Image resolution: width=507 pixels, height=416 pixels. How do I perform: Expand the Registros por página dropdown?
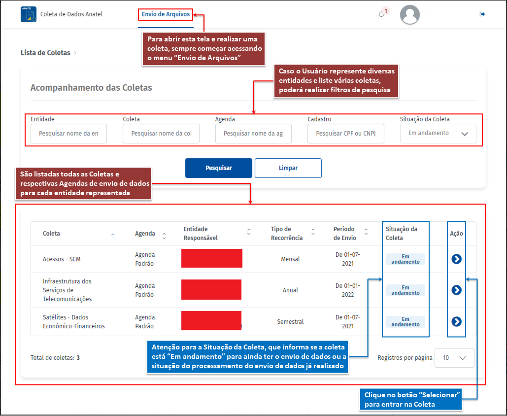tap(454, 358)
